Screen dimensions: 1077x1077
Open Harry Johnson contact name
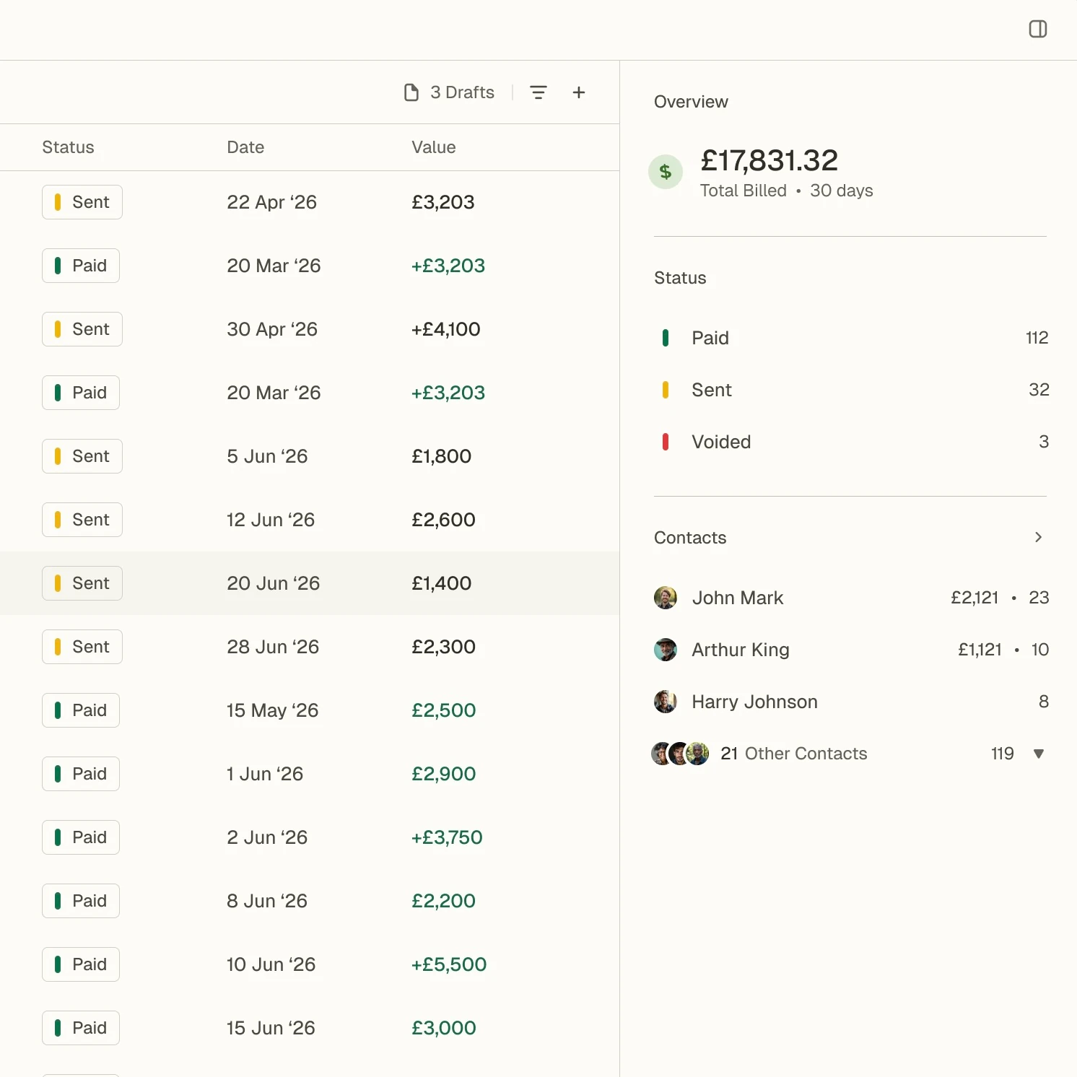coord(754,702)
